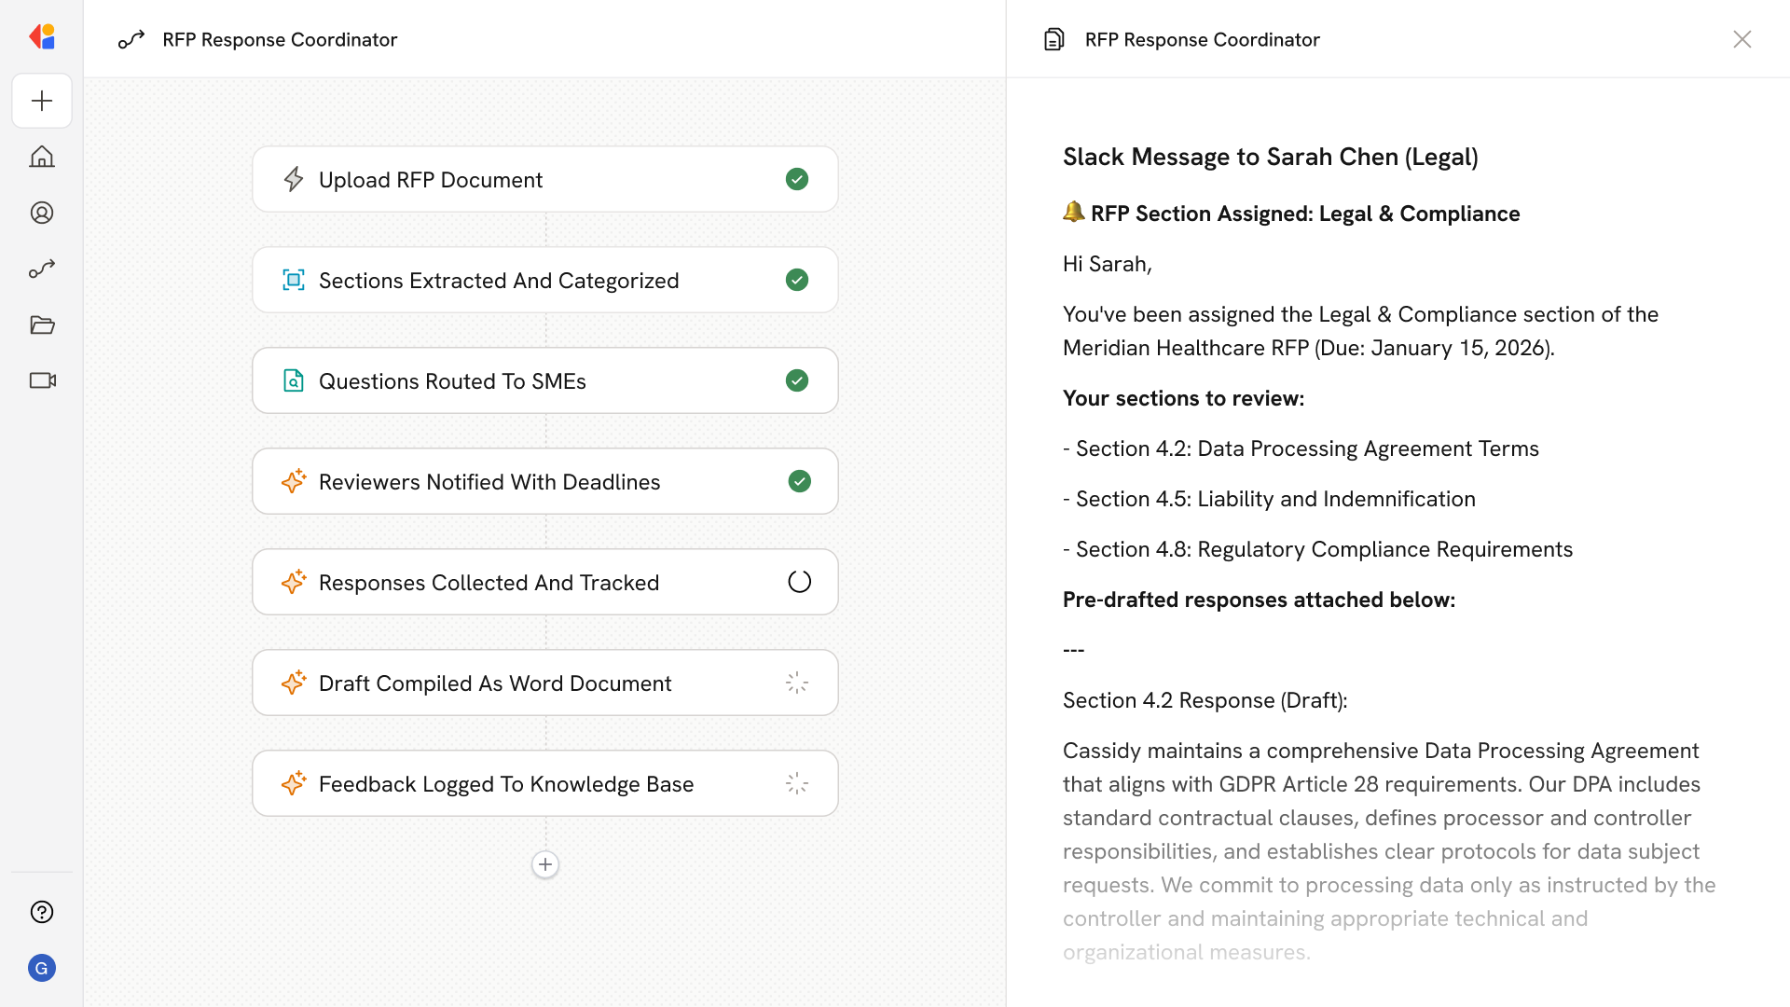Click the G user avatar

42,968
